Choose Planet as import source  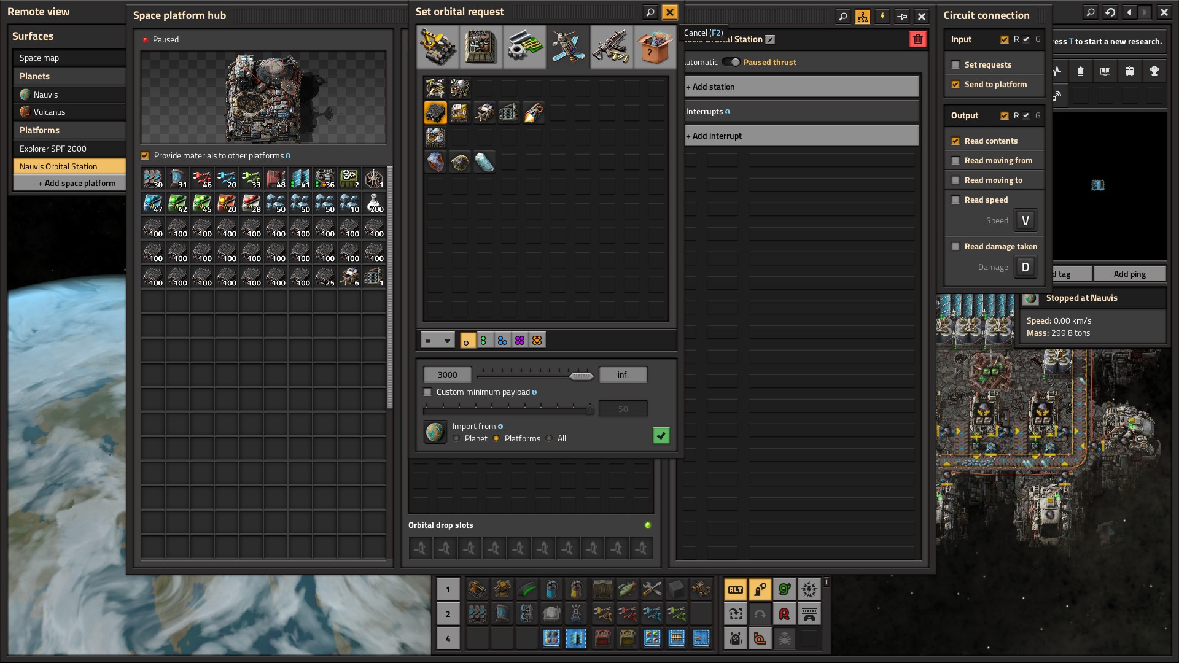coord(456,438)
